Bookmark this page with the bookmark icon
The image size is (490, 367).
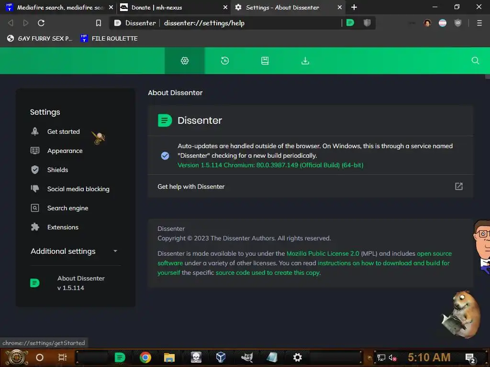tap(99, 23)
